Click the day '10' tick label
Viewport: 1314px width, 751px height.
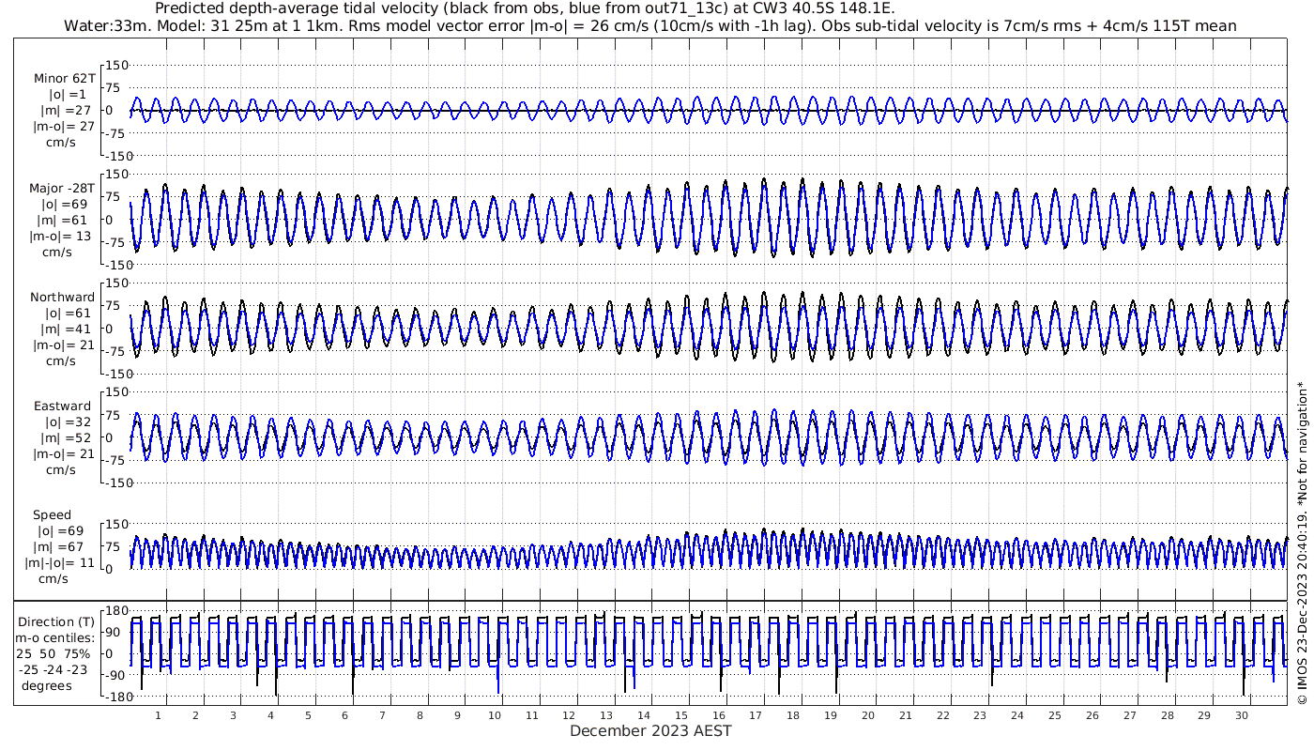pos(495,715)
